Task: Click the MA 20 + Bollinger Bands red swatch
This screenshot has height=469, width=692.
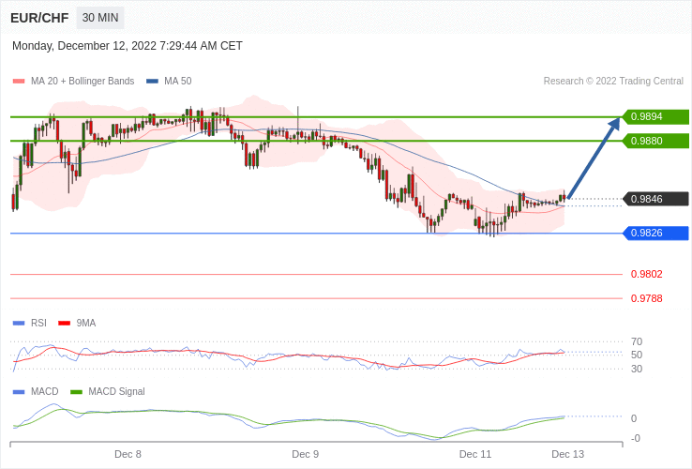Action: point(19,82)
